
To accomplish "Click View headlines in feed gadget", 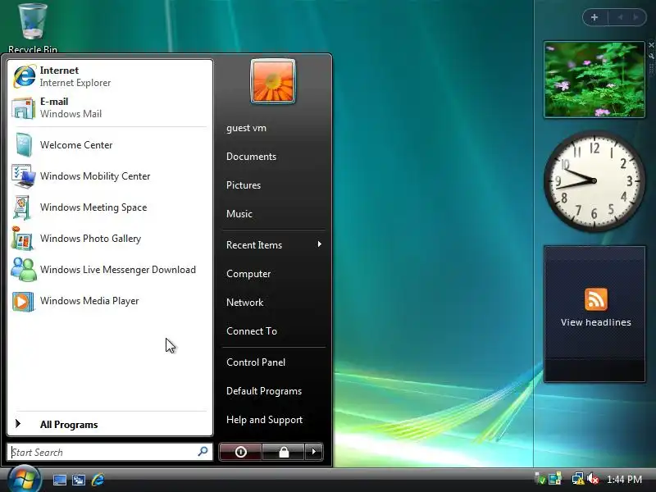I will [596, 322].
